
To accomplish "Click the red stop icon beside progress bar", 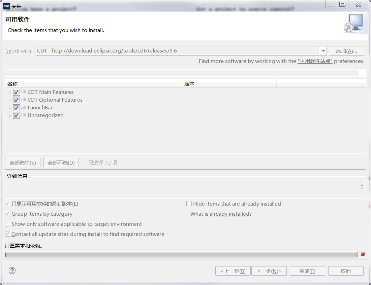I will [x=362, y=254].
